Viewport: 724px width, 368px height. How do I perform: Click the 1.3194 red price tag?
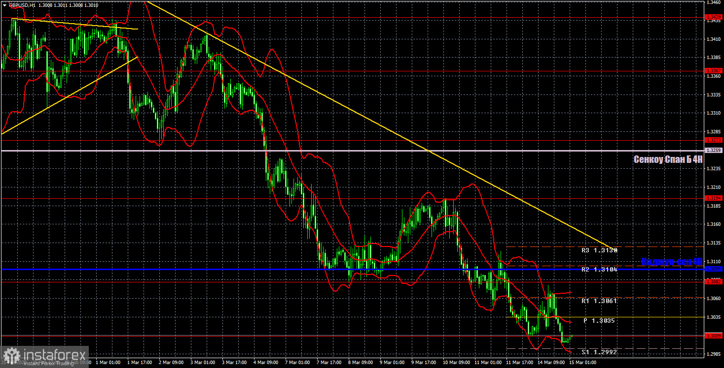click(x=714, y=198)
